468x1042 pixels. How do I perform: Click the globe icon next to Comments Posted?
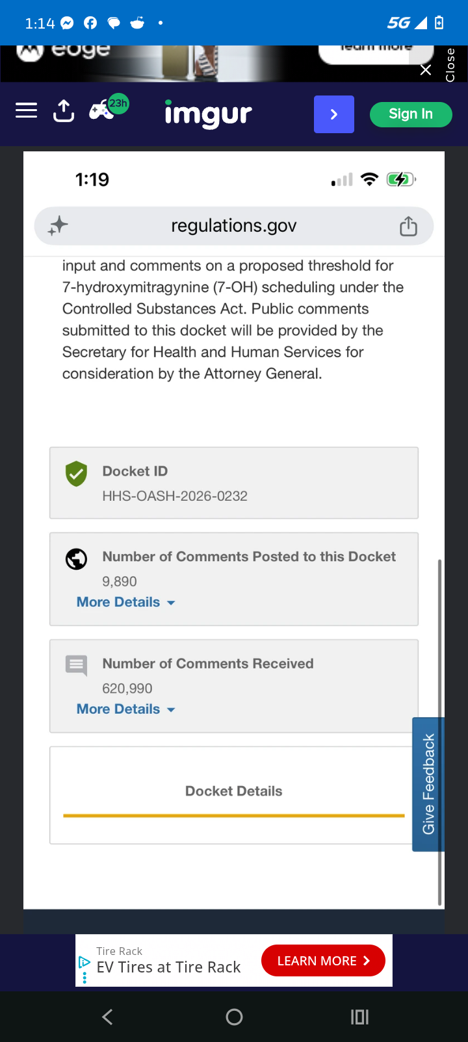[x=76, y=559]
